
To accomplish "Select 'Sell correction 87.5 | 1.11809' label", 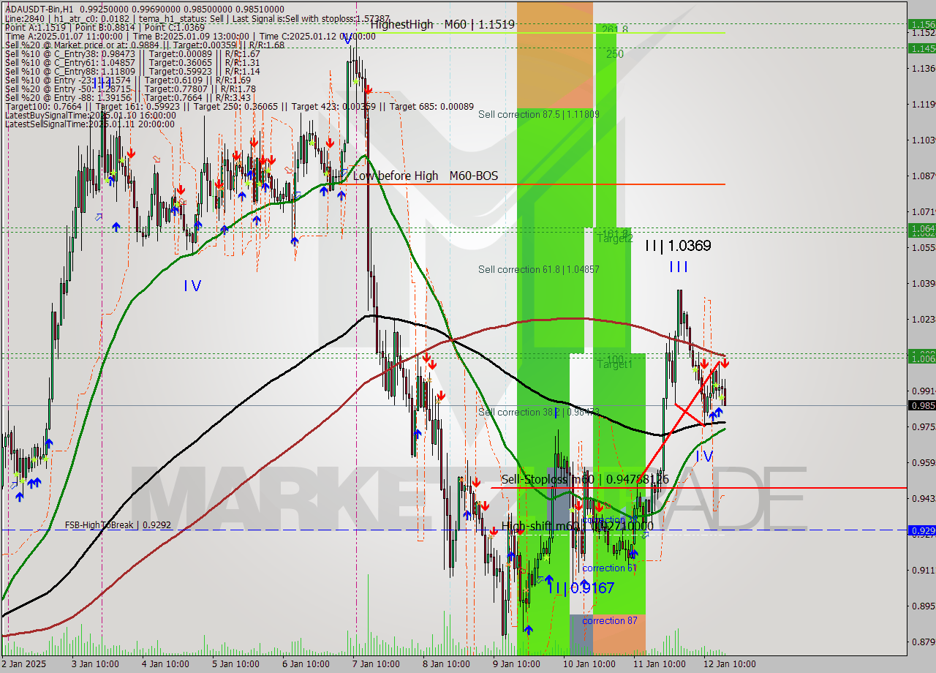I will click(x=539, y=114).
